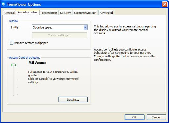Image resolution: width=169 pixels, height=123 pixels.
Task: Click the Custom settings button
Action: [60, 35]
